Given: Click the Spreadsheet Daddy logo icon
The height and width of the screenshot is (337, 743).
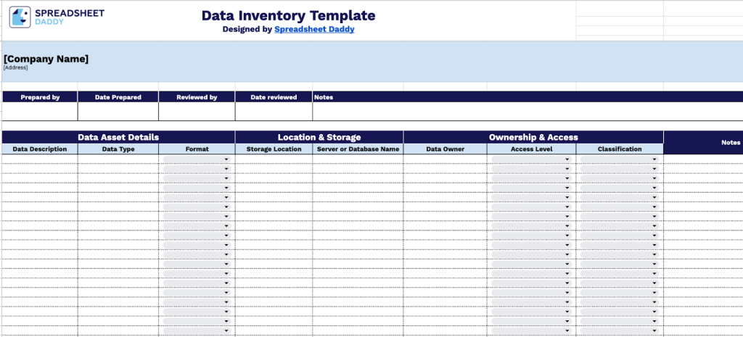Looking at the screenshot, I should pyautogui.click(x=20, y=17).
